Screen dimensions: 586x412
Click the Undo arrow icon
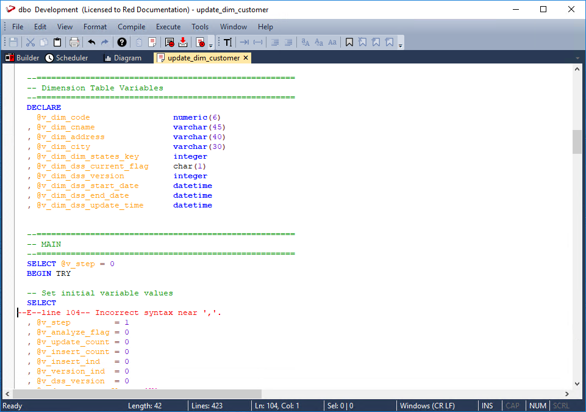91,42
